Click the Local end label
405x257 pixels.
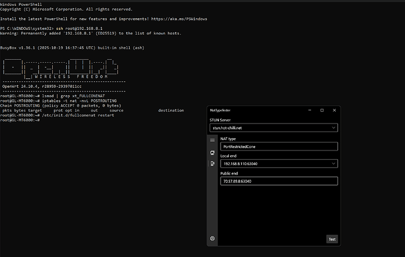pyautogui.click(x=228, y=156)
